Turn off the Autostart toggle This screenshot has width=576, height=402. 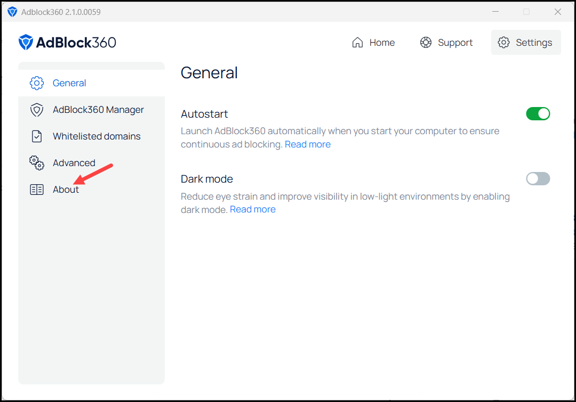pos(538,114)
